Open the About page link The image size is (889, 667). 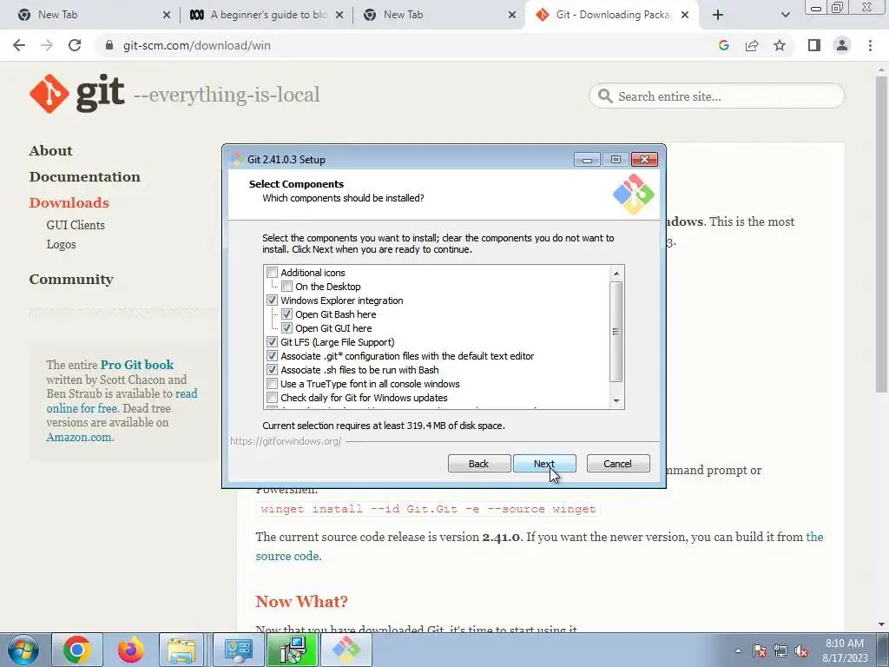coord(51,151)
